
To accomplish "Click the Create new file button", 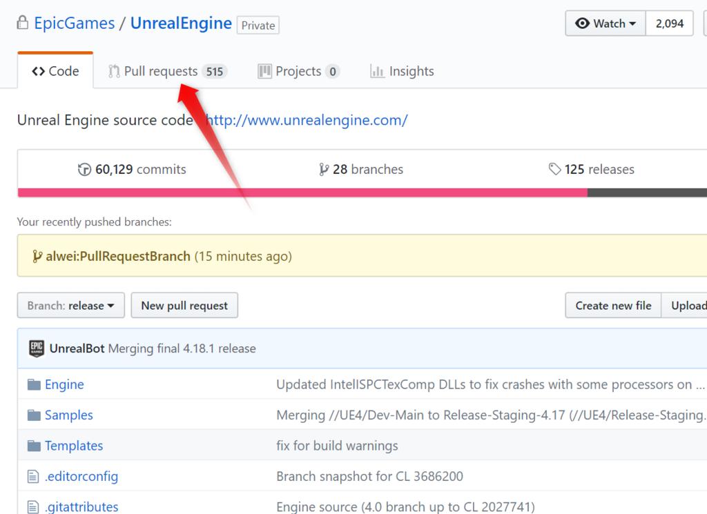I will [x=613, y=306].
